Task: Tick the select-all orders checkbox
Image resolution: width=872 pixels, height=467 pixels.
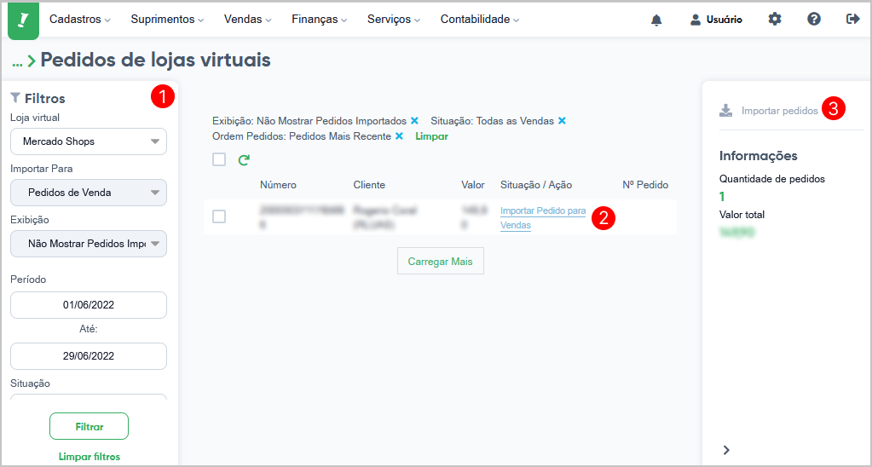Action: tap(219, 159)
